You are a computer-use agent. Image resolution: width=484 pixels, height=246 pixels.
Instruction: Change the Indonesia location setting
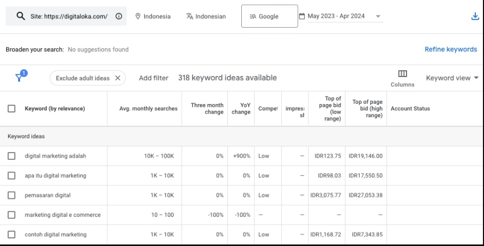point(153,16)
